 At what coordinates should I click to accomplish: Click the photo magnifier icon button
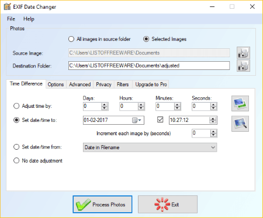[240, 124]
